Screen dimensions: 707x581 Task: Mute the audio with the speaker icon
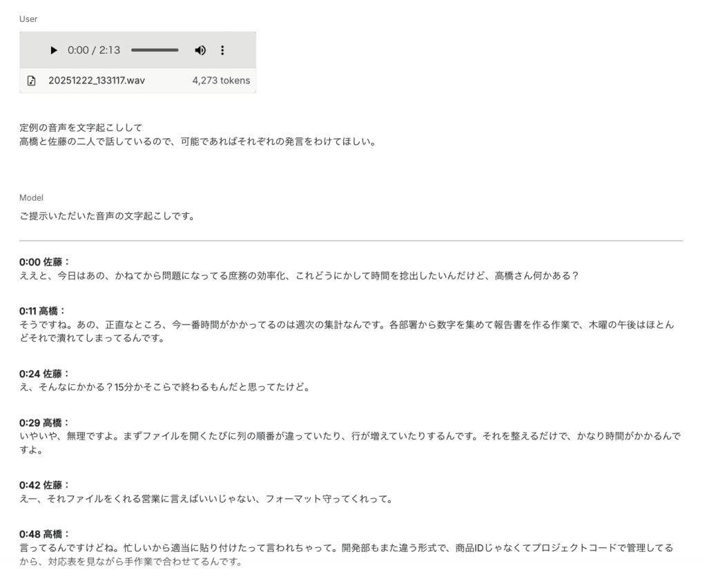click(200, 50)
